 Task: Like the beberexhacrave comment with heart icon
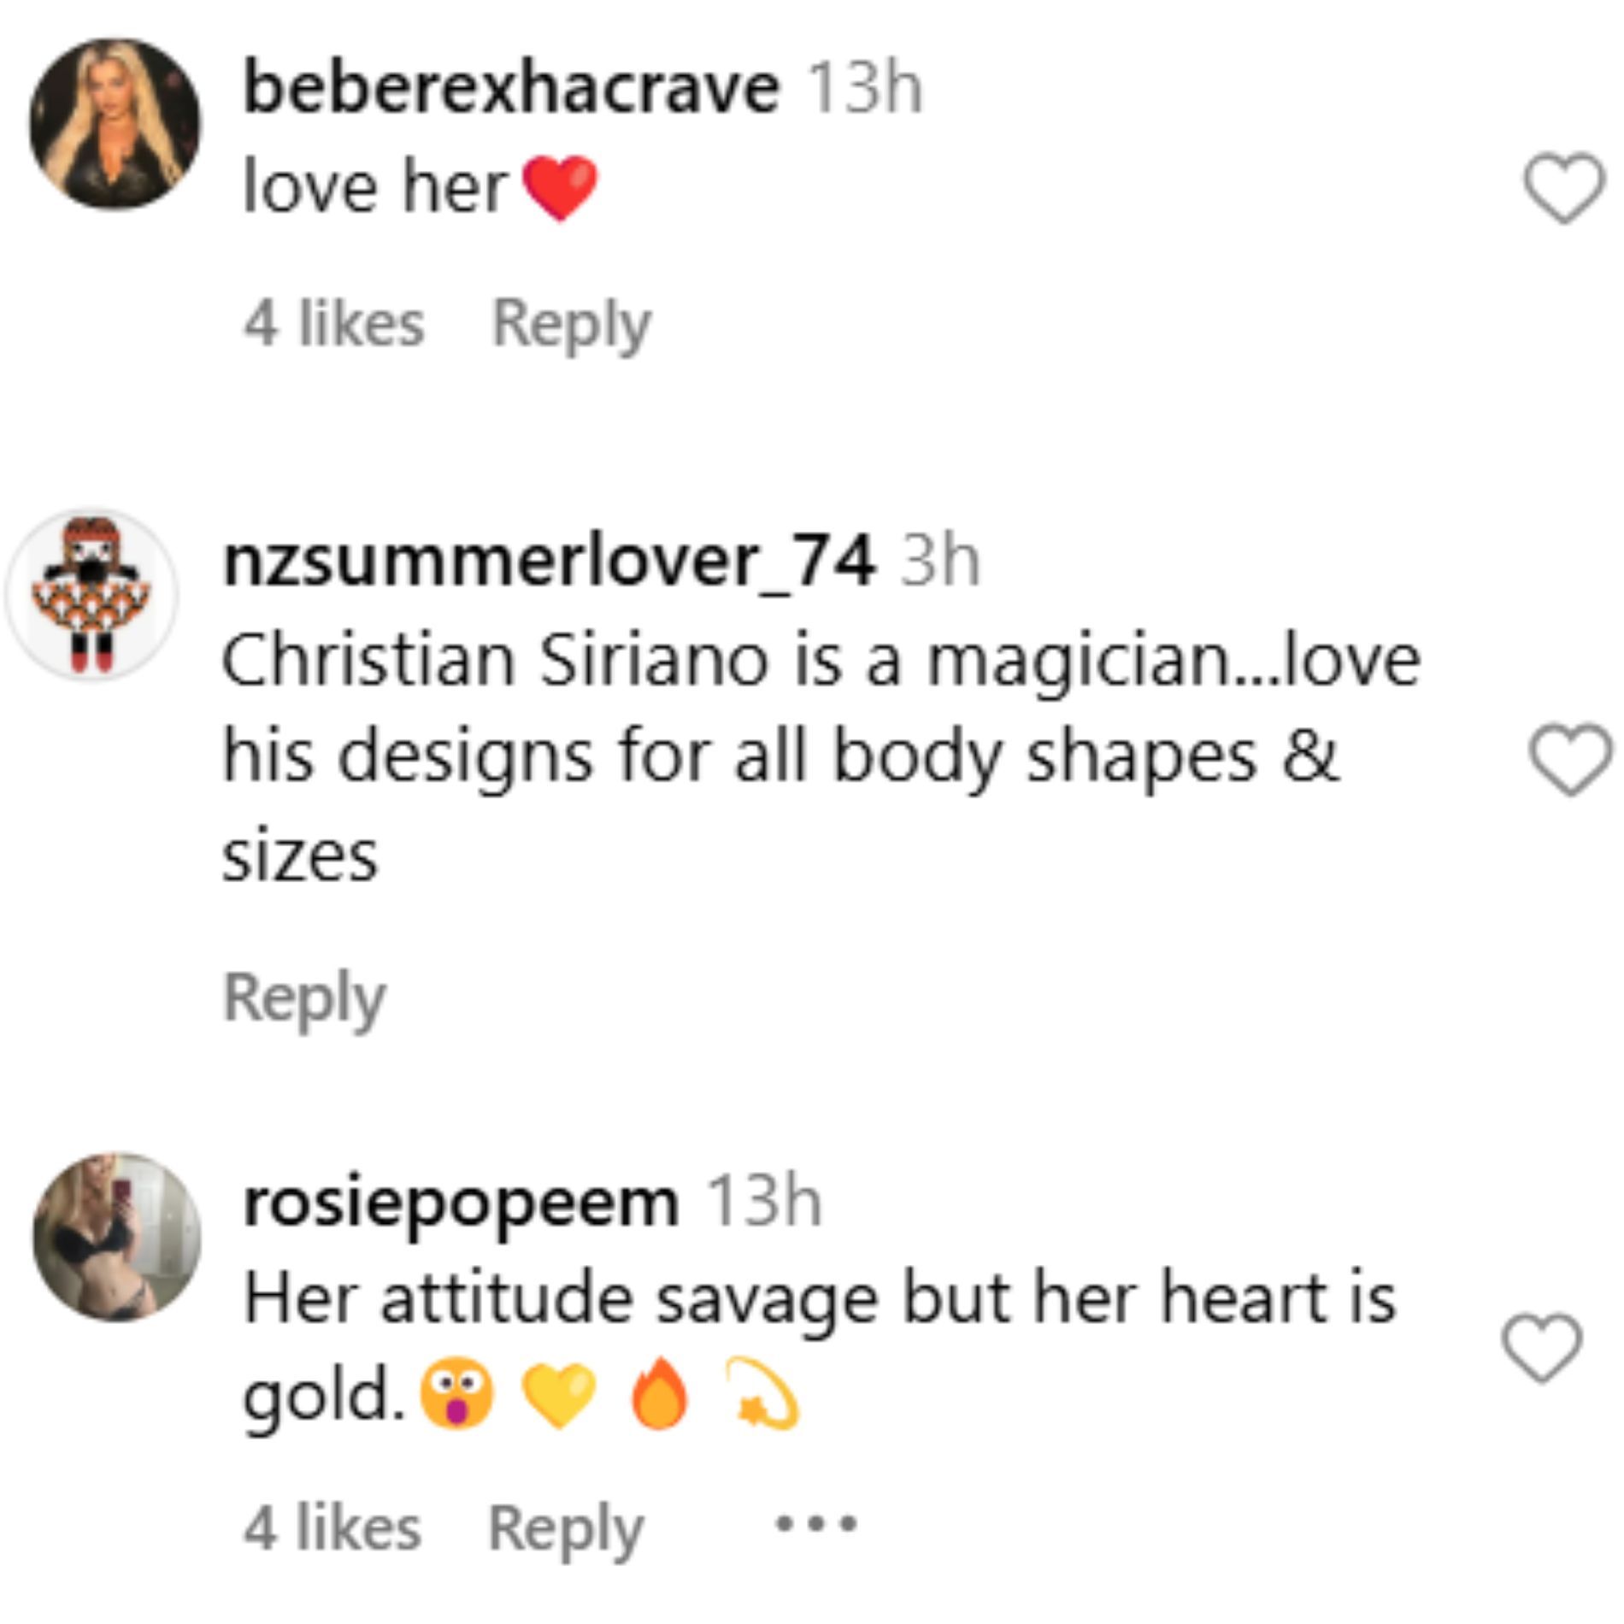1563,188
